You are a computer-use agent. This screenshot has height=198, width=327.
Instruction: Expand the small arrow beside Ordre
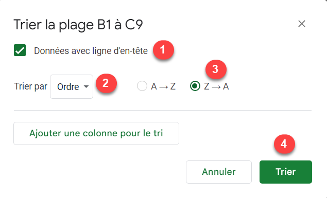[86, 86]
